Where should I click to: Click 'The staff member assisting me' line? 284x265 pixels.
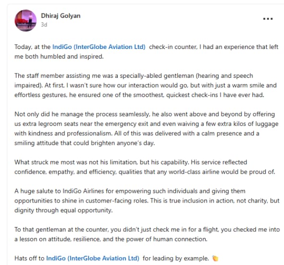134,75
